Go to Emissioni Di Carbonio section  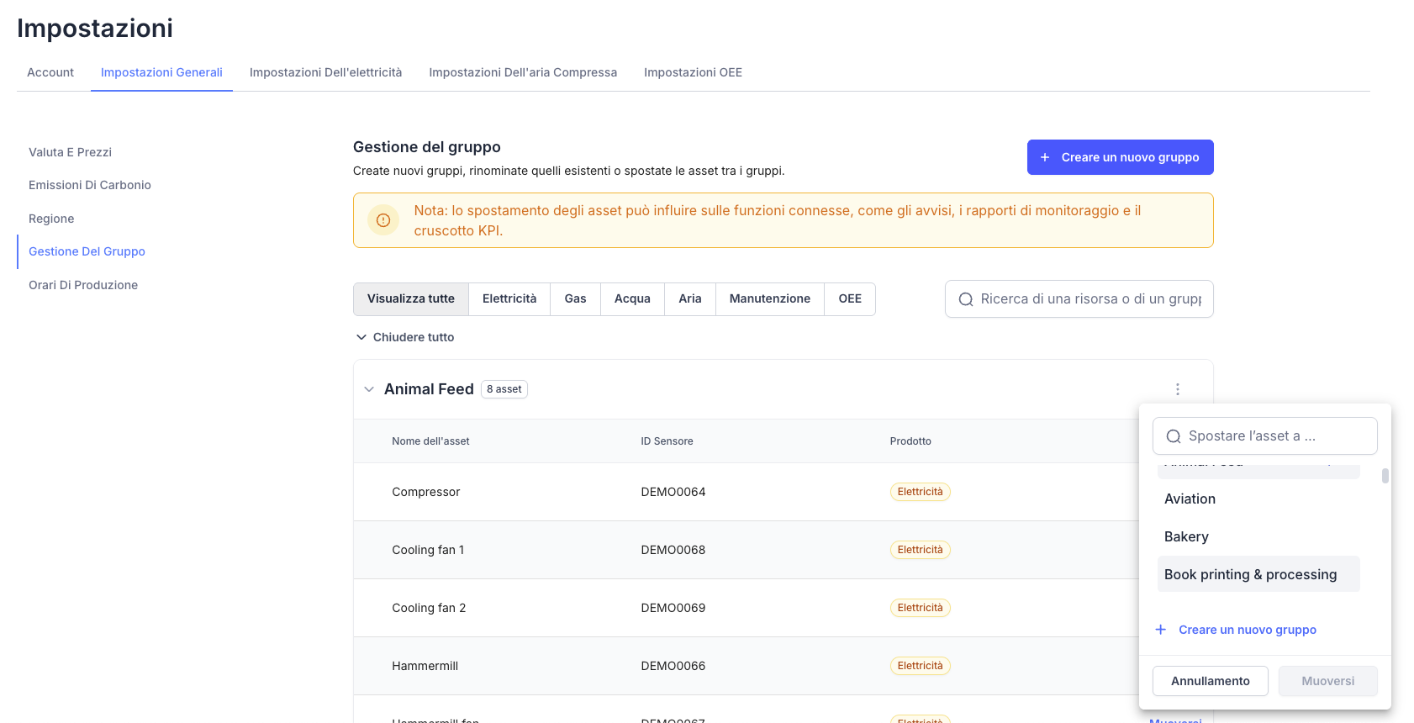90,185
